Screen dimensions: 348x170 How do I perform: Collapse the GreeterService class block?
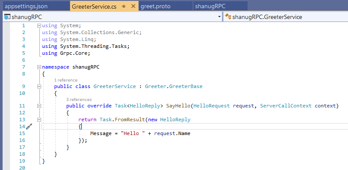pos(39,86)
